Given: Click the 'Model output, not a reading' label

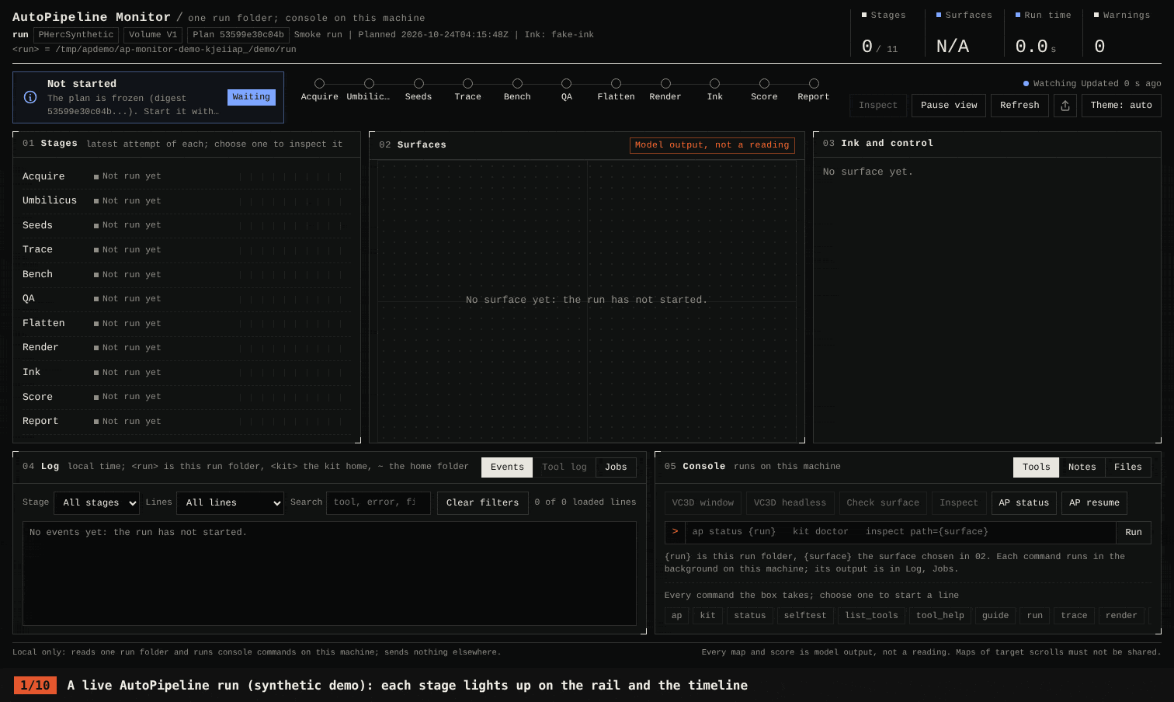Looking at the screenshot, I should [x=712, y=145].
